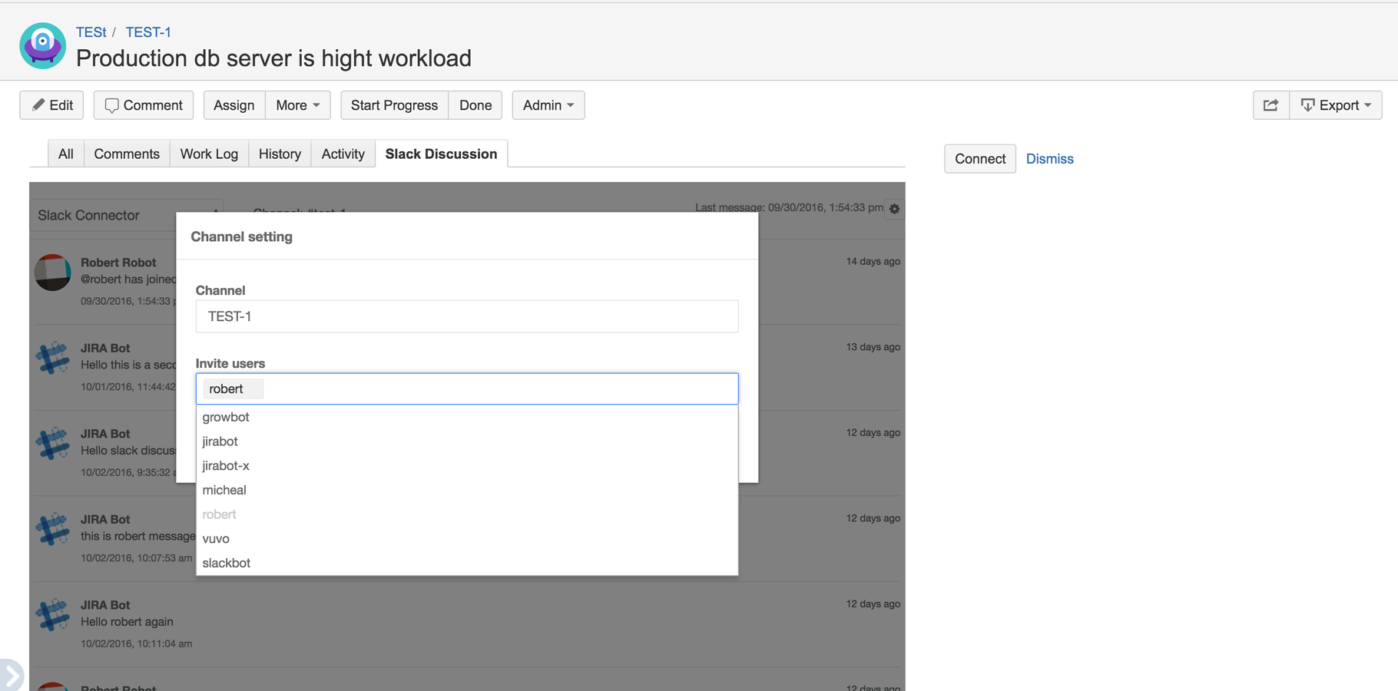Click the 'Hello robert again' message text

click(x=127, y=622)
